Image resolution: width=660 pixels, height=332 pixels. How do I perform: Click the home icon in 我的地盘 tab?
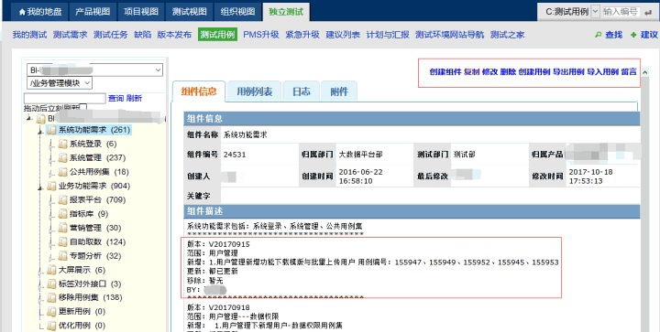point(22,12)
